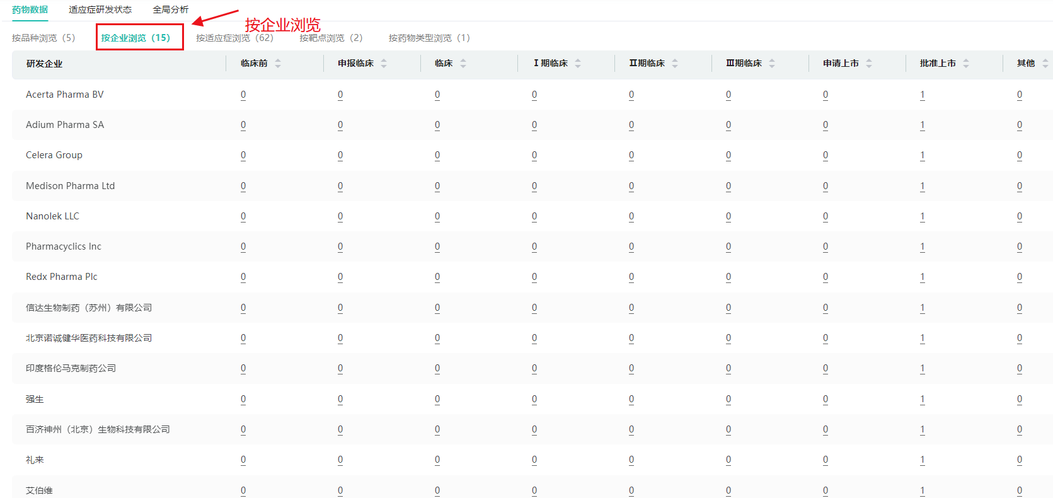Open 批准上市 count for 礼来
The height and width of the screenshot is (498, 1053).
pyautogui.click(x=923, y=460)
